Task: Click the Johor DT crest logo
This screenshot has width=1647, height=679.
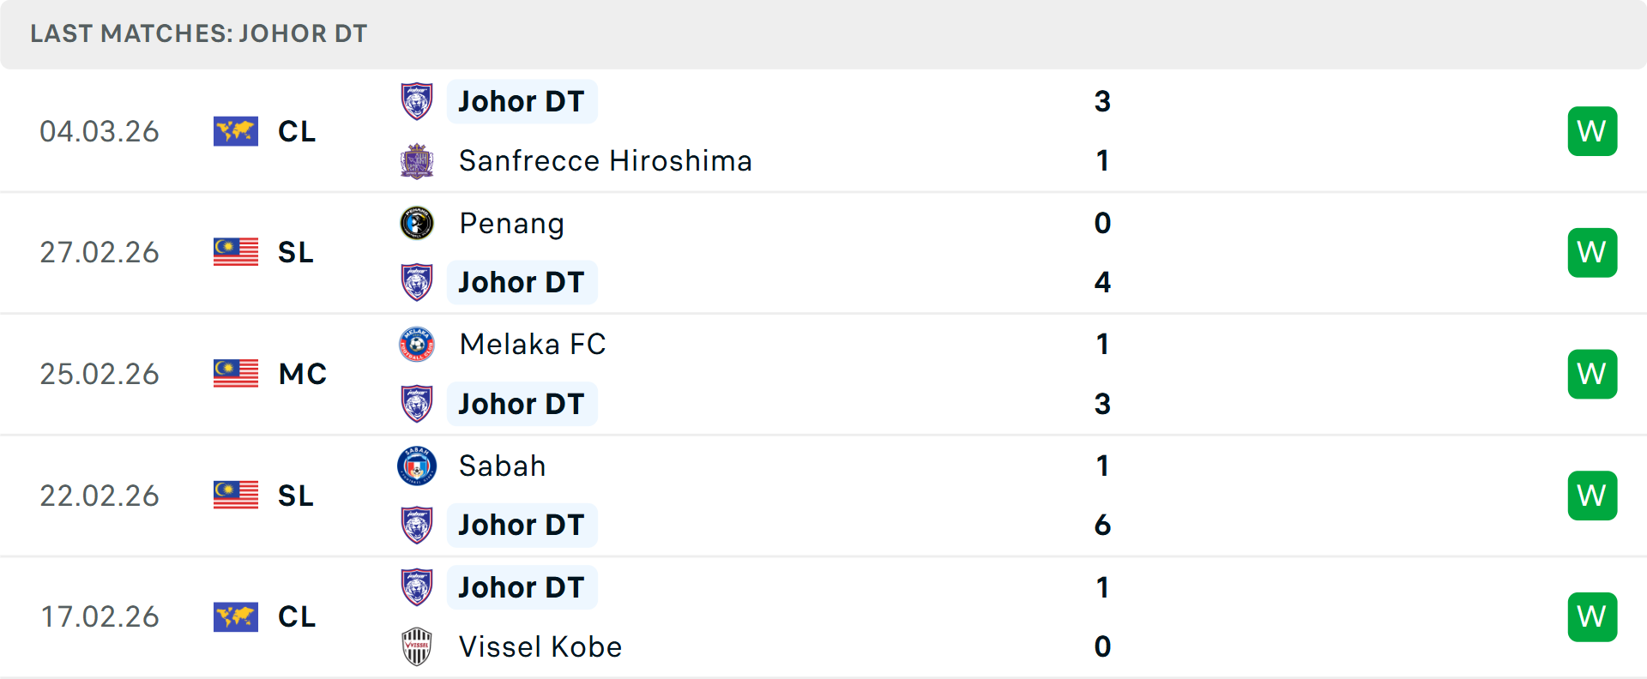Action: (x=417, y=100)
